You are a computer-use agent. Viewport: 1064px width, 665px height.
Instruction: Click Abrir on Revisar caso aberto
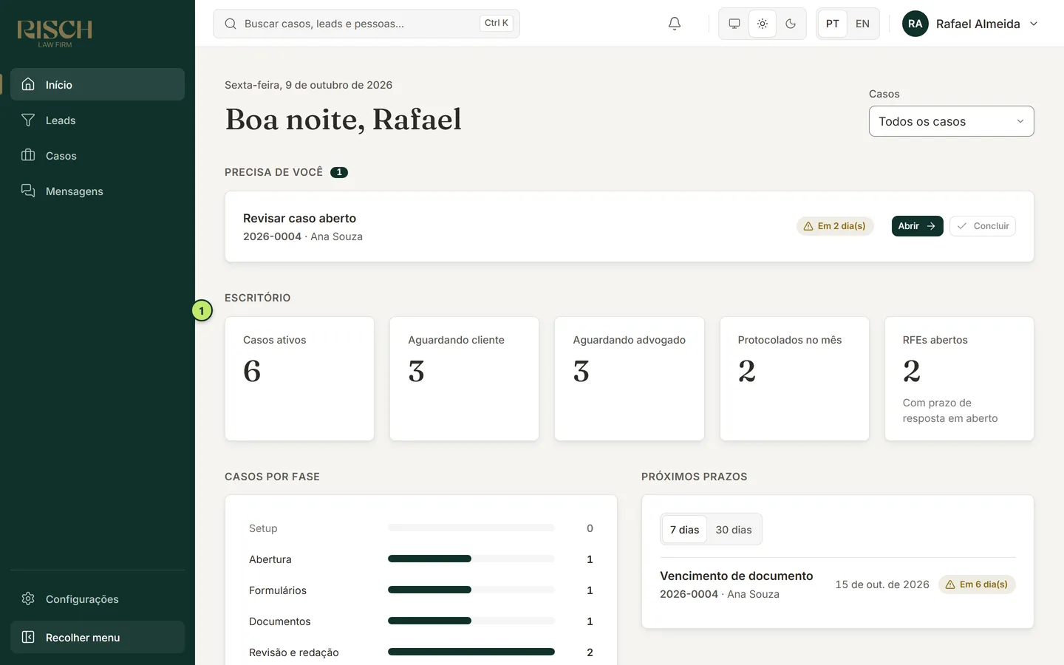coord(917,226)
